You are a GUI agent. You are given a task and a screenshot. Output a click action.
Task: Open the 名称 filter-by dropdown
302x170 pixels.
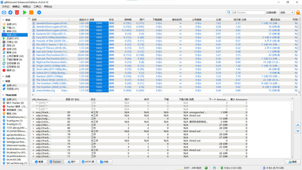pyautogui.click(x=287, y=13)
